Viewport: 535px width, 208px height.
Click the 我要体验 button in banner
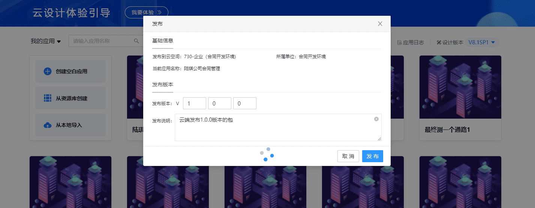(147, 12)
